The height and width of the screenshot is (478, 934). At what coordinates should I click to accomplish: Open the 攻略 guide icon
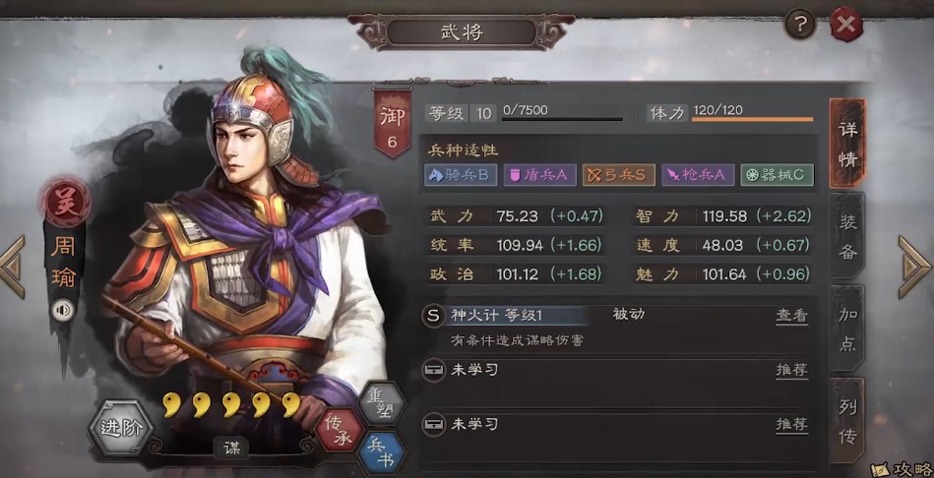tap(902, 467)
